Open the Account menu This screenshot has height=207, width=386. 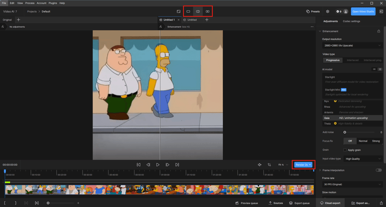[41, 3]
